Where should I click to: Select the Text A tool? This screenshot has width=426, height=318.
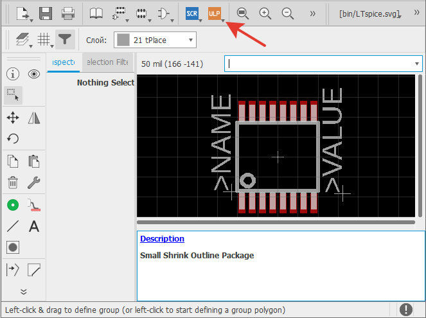(34, 226)
